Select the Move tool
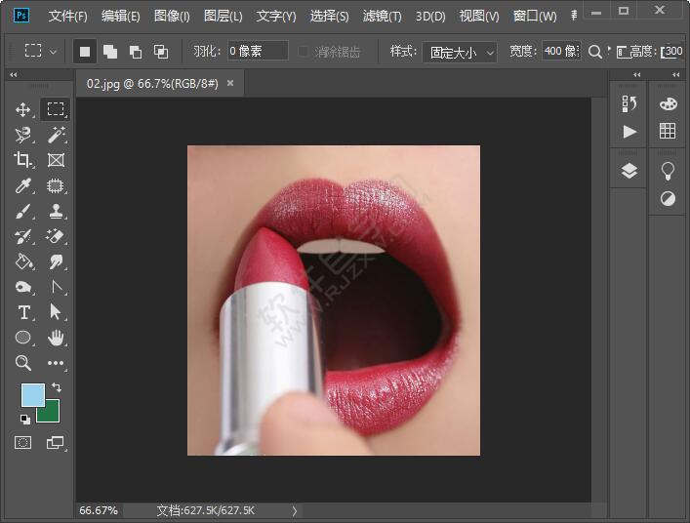The width and height of the screenshot is (690, 523). click(x=22, y=109)
